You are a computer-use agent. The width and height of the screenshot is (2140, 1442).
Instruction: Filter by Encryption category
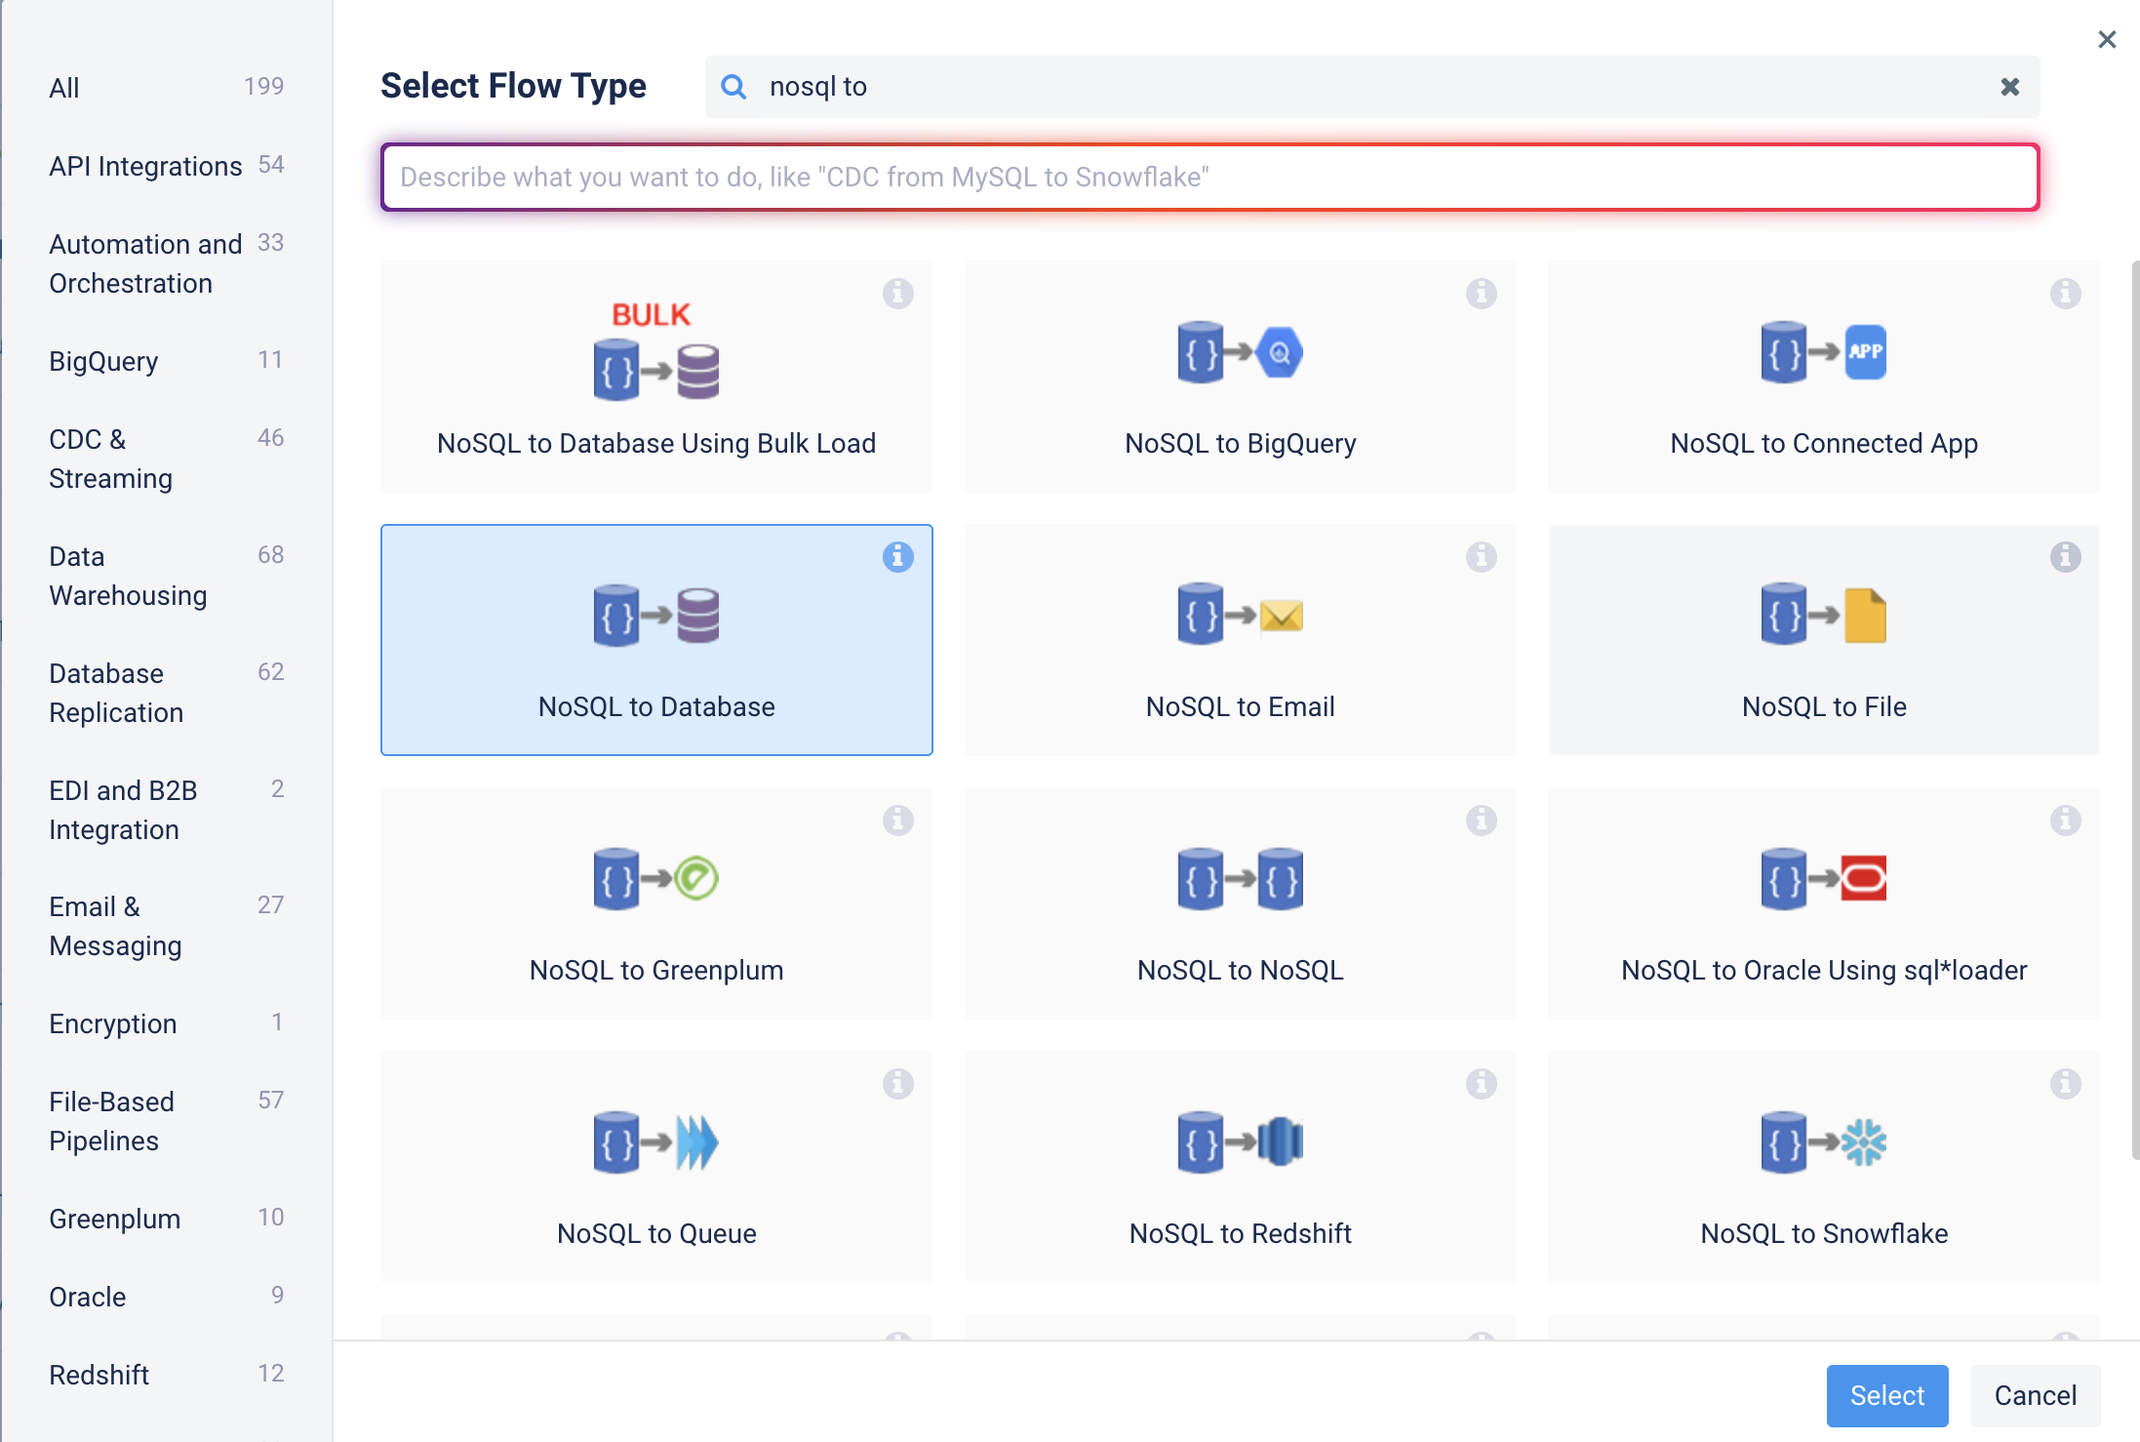click(x=166, y=1023)
